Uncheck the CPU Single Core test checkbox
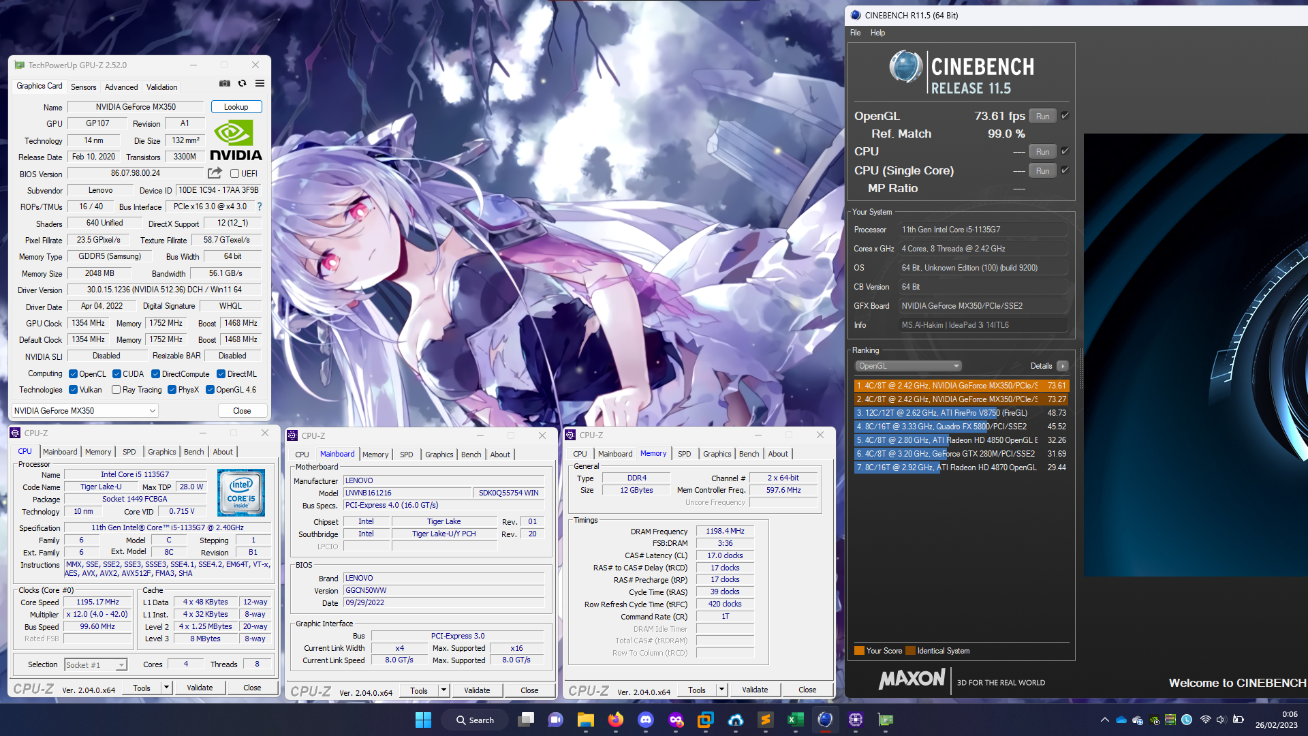 click(x=1065, y=170)
